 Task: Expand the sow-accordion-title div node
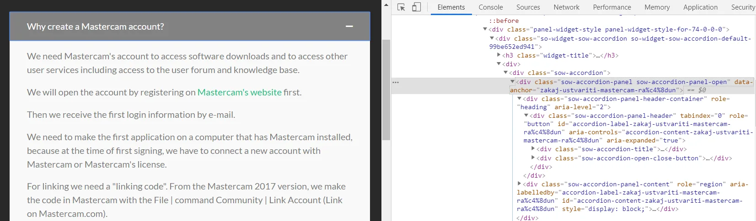(533, 149)
